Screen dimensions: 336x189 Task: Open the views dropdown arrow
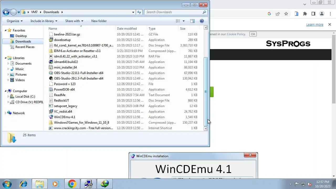coord(183,21)
